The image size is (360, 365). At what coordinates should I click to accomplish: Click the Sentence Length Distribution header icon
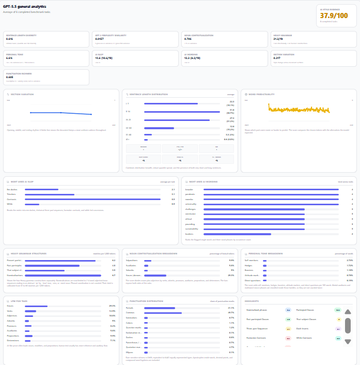coord(127,94)
